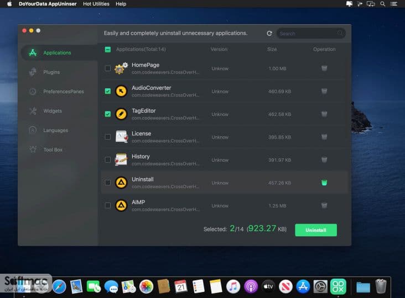Check the History checkbox
This screenshot has height=298, width=405.
coord(108,159)
